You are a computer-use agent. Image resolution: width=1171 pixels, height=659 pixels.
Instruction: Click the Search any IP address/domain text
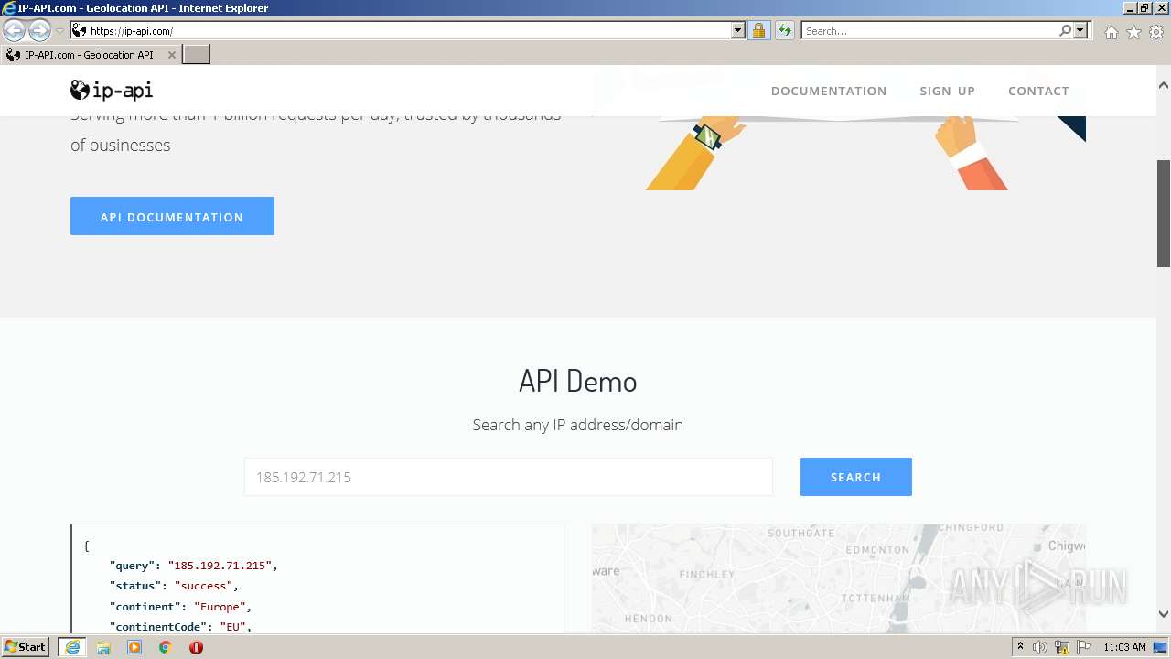tap(578, 425)
